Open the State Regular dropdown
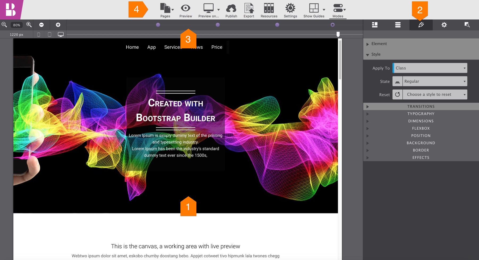The height and width of the screenshot is (260, 479). click(435, 81)
